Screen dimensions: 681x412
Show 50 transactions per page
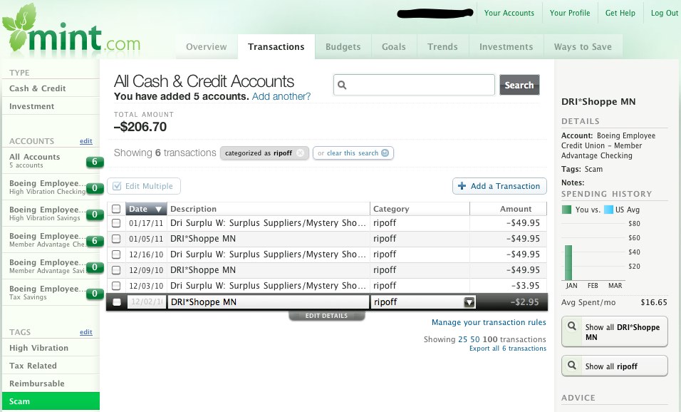pyautogui.click(x=475, y=339)
